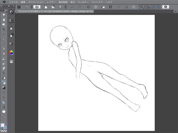Viewport: 178px width, 133px height.
Task: Open the ファイル menu
Action: 13,2
